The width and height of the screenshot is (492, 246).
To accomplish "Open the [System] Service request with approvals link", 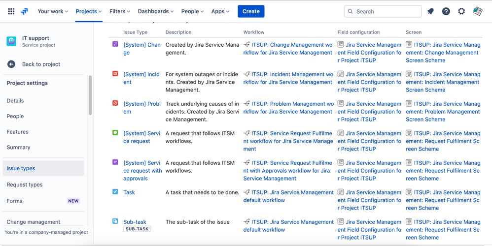I will point(142,171).
